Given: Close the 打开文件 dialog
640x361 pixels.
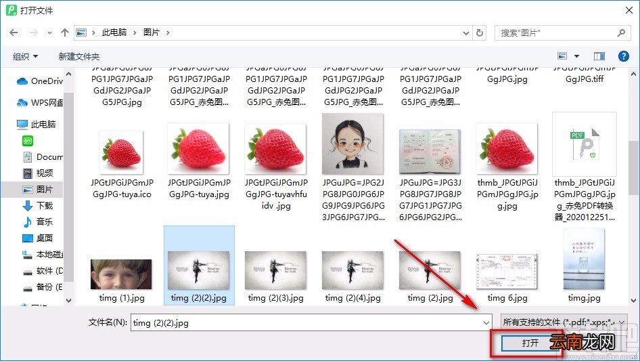Looking at the screenshot, I should 629,10.
